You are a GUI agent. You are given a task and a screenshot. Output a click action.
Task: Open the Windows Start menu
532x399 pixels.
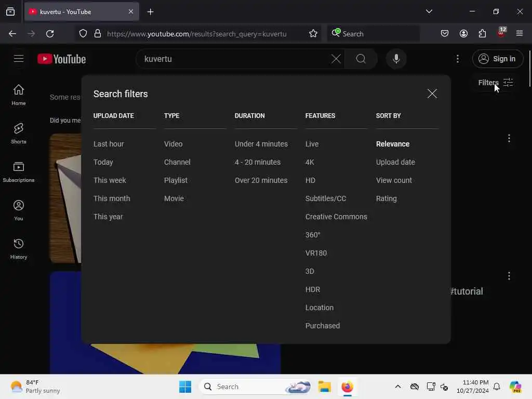[185, 387]
